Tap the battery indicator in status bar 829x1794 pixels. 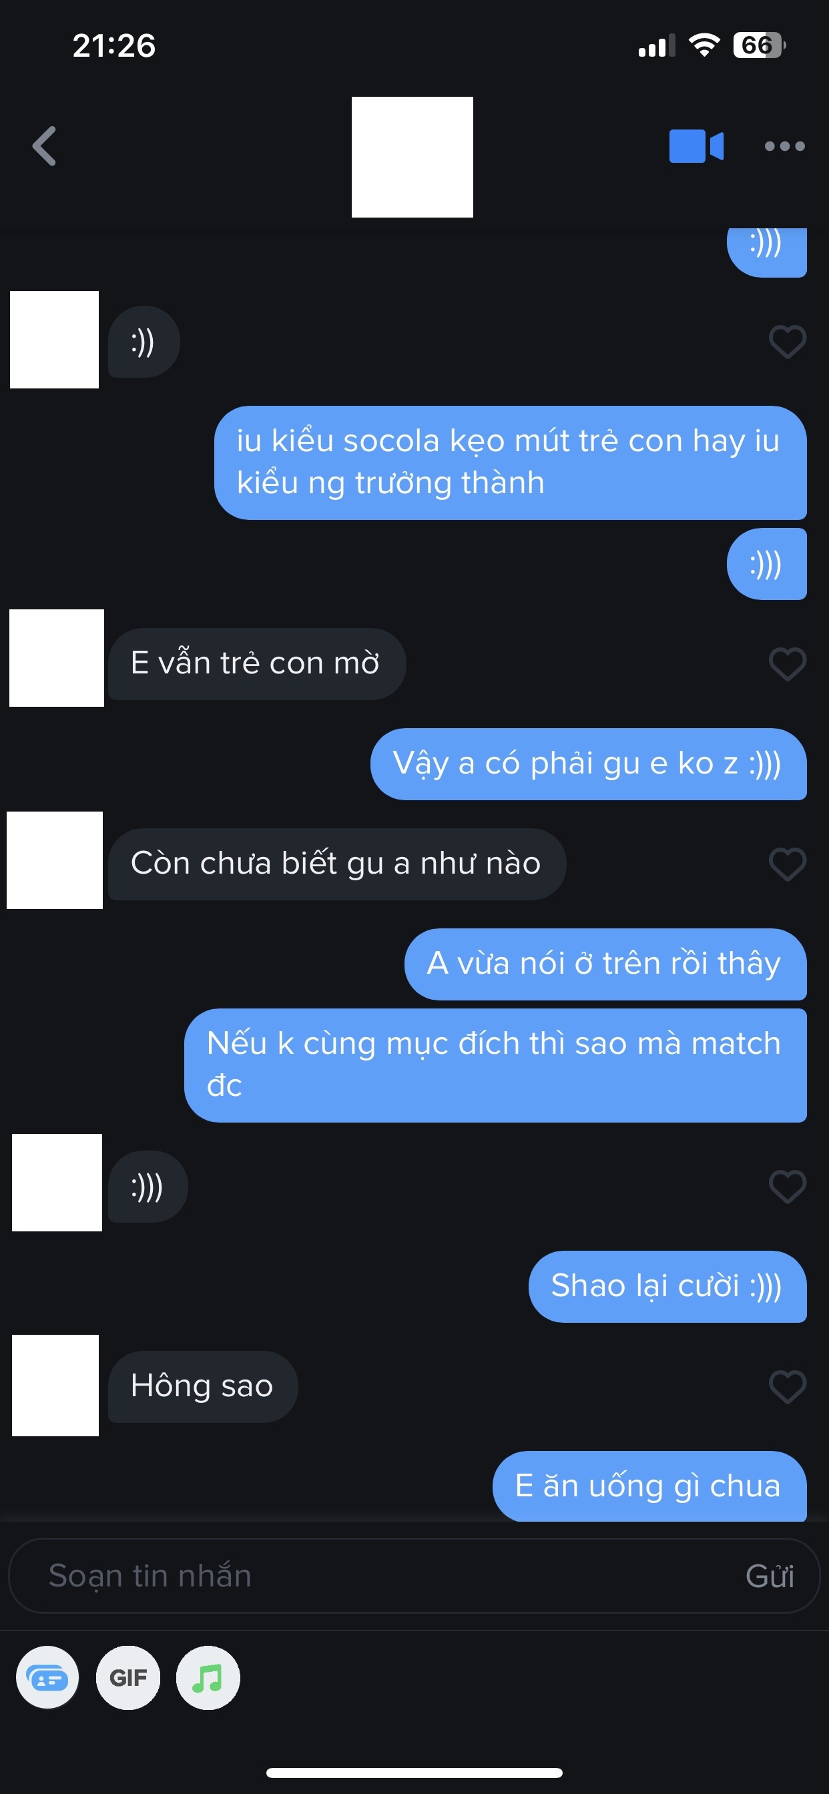tap(760, 45)
